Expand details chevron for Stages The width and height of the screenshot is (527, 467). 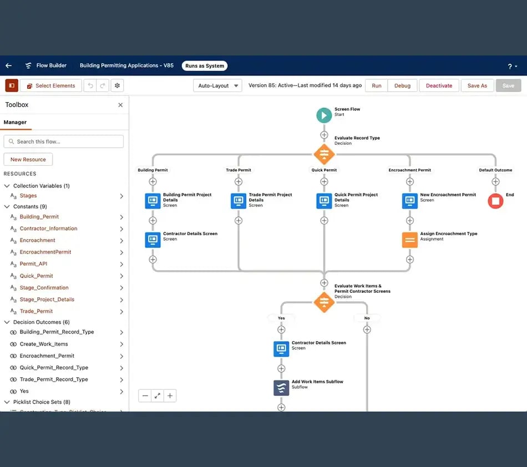coord(121,196)
